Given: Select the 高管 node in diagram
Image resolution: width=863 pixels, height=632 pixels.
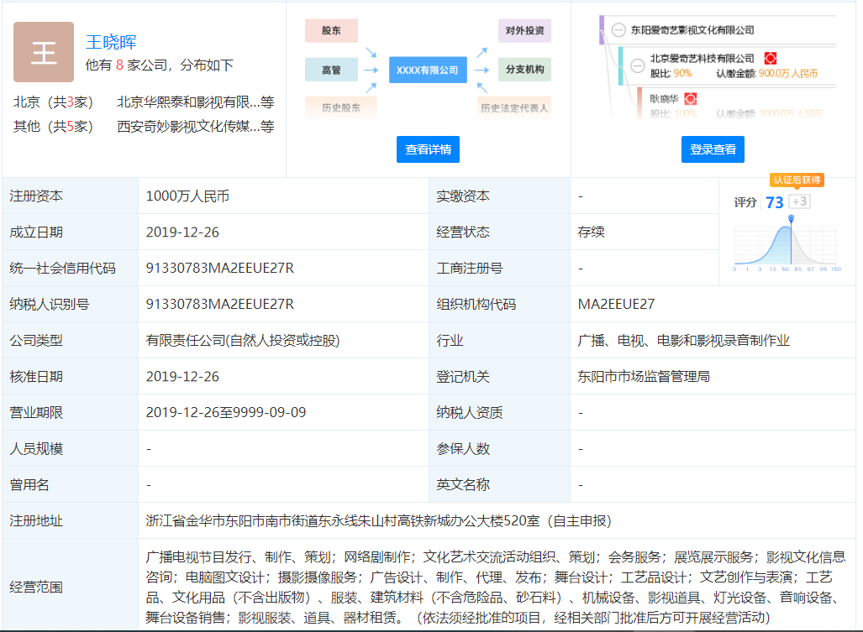Looking at the screenshot, I should coord(331,70).
